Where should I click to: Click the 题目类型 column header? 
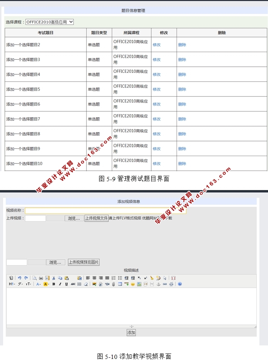(x=99, y=32)
